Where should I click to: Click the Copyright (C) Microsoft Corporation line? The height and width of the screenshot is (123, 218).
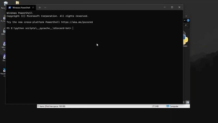47,16
